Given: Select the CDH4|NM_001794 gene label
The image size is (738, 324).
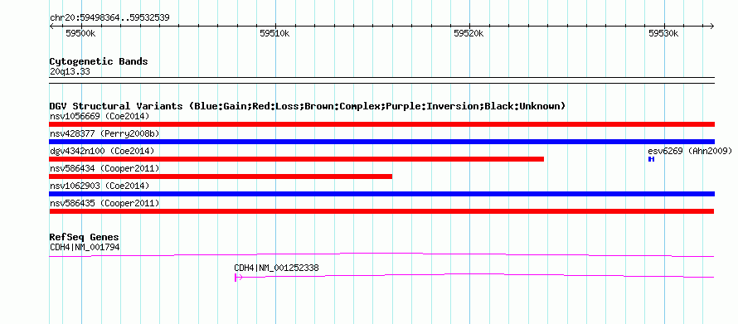Looking at the screenshot, I should [x=85, y=247].
